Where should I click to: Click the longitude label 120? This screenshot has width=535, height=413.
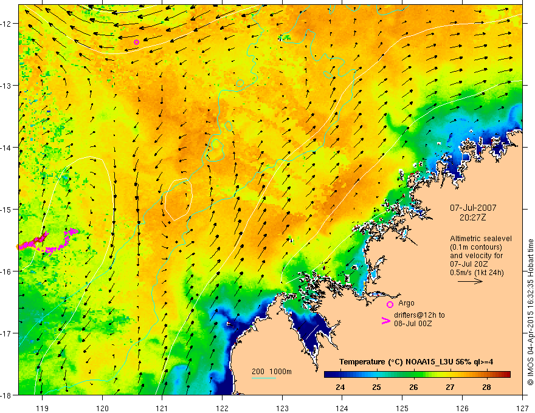tap(102, 408)
